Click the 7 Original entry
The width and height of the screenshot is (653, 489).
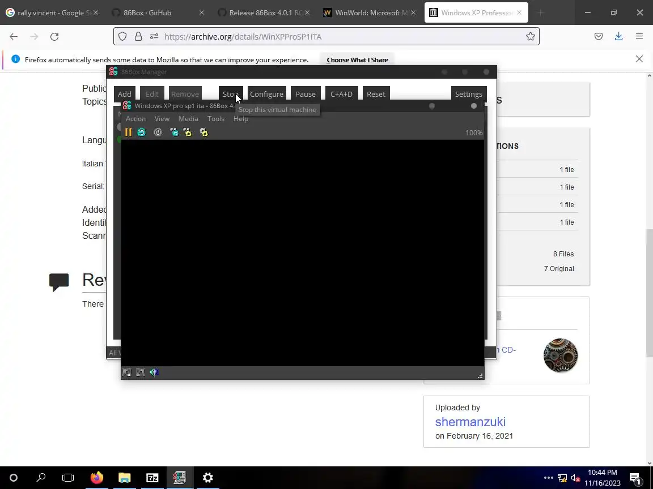pyautogui.click(x=559, y=269)
